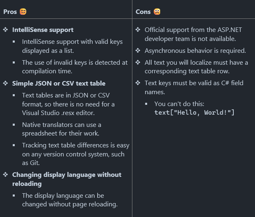Click the square bullet before Tracking text table

pyautogui.click(x=14, y=145)
